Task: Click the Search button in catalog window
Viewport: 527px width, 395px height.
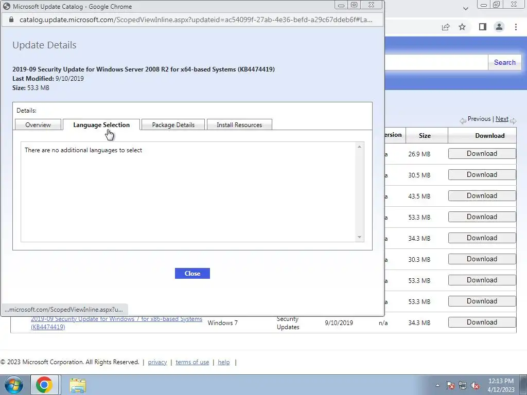Action: click(x=504, y=62)
